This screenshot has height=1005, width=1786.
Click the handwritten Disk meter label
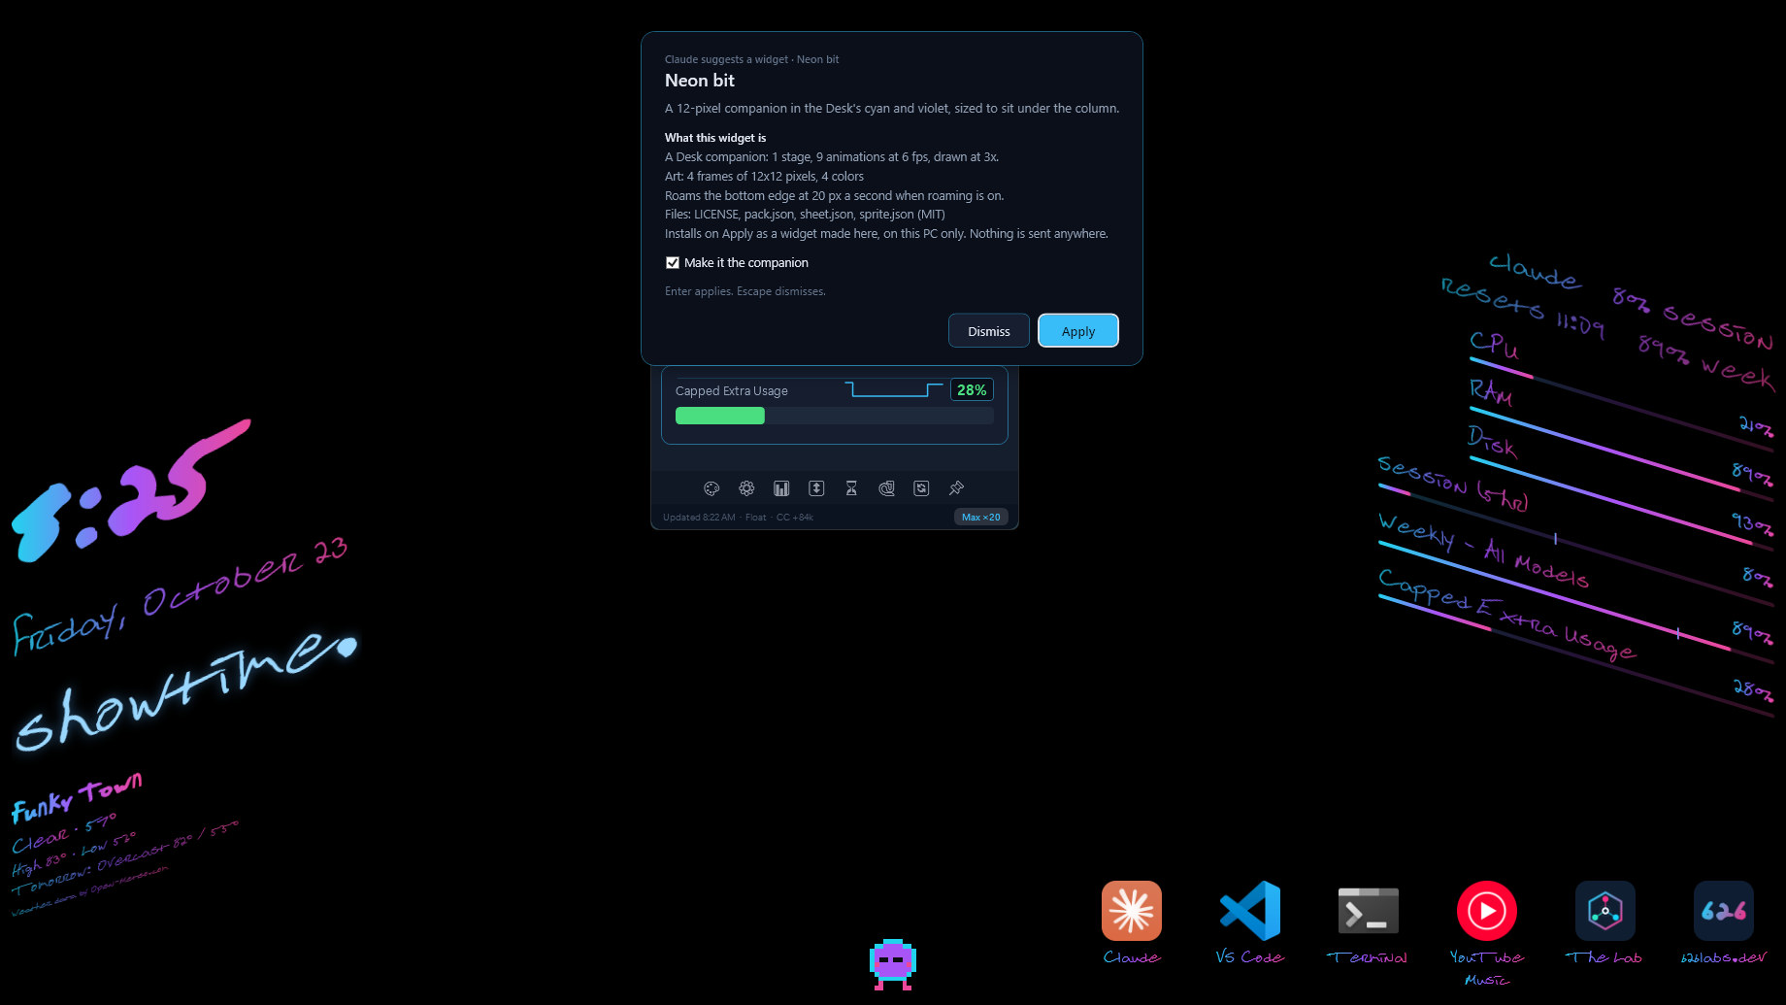1492,442
